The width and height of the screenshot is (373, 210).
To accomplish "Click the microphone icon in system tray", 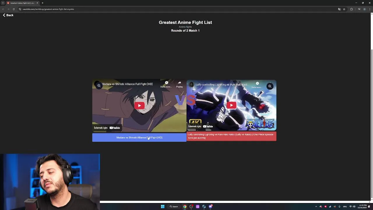I will (339, 206).
